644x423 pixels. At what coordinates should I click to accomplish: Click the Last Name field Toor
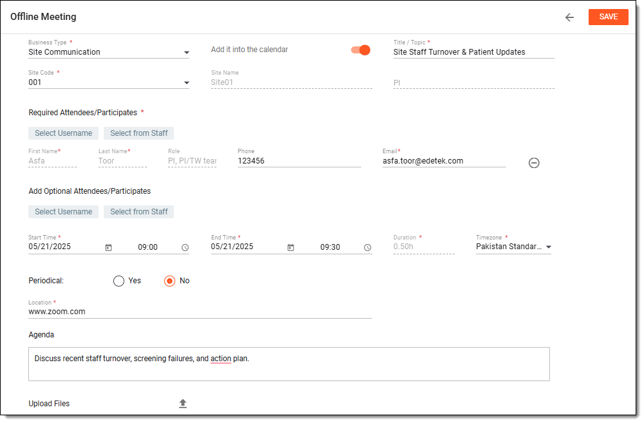tap(122, 161)
